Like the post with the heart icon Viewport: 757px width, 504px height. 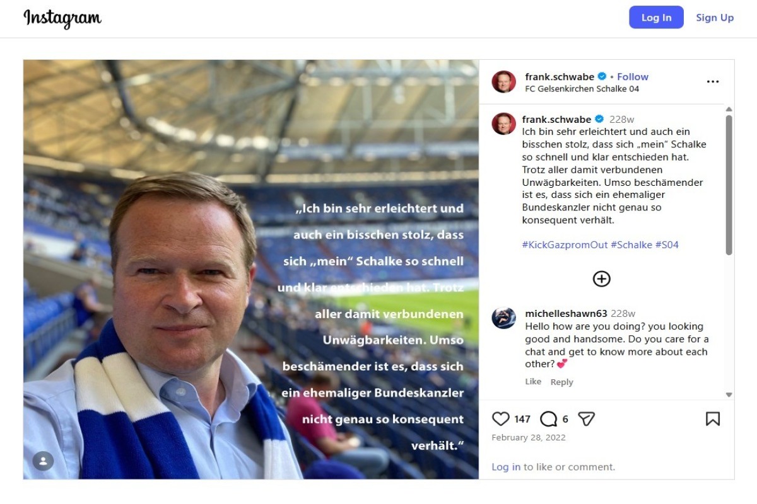pyautogui.click(x=500, y=419)
